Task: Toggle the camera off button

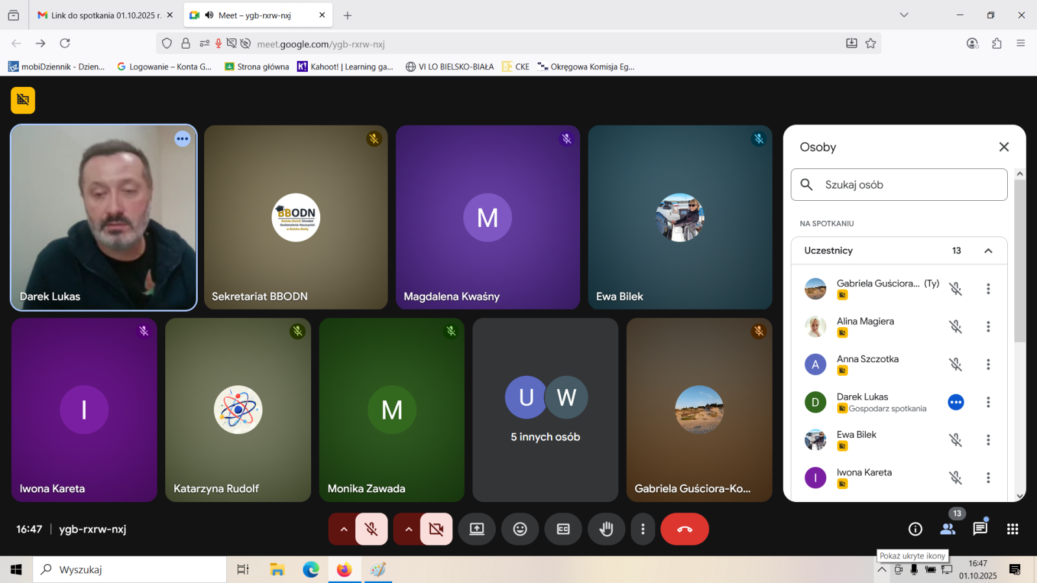Action: click(436, 529)
